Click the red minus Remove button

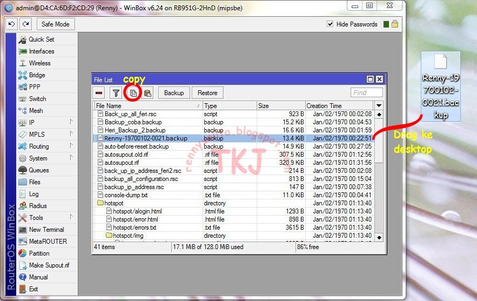(x=99, y=93)
